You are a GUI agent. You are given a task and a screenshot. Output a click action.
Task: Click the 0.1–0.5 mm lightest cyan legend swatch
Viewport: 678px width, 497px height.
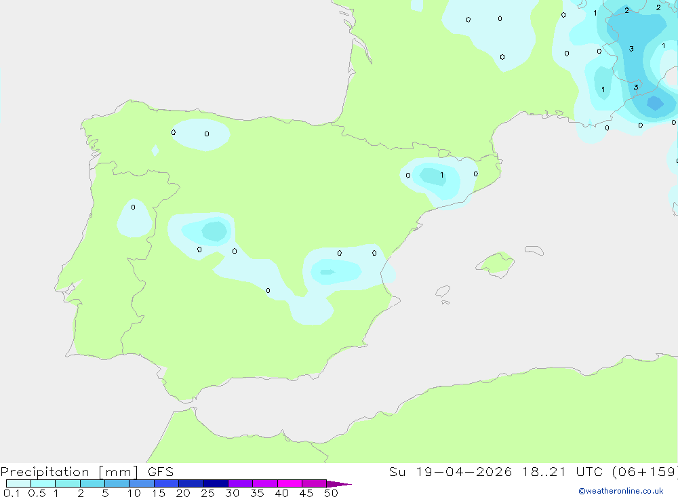[18, 483]
